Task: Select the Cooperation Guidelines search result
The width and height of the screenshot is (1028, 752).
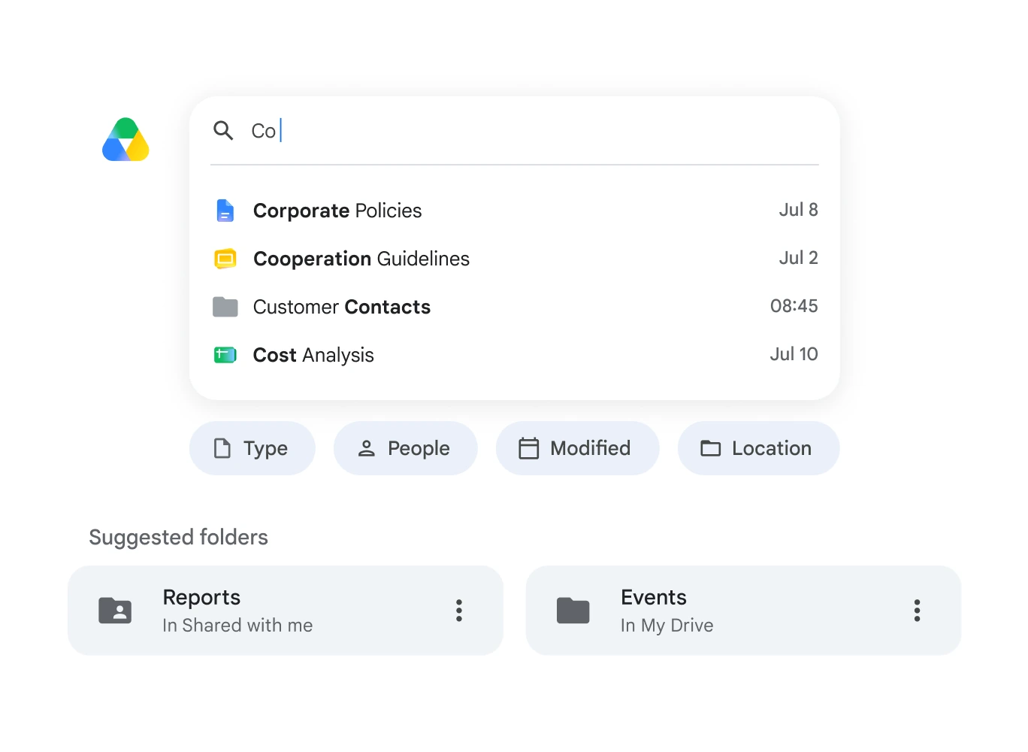Action: tap(515, 259)
